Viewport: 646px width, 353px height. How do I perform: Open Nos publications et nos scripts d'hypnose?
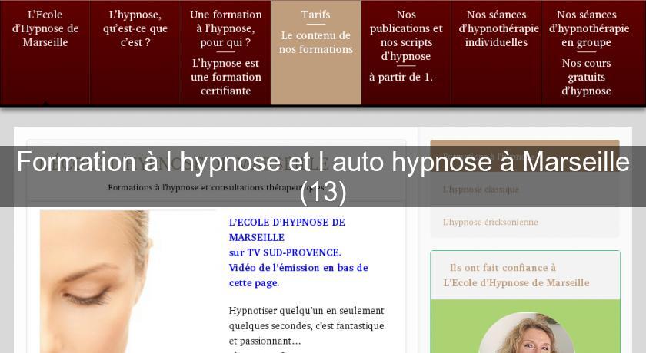click(x=406, y=35)
